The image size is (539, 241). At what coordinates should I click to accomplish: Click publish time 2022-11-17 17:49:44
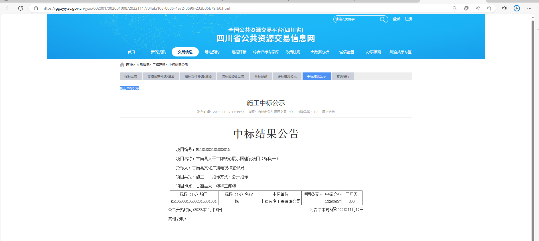(x=229, y=112)
